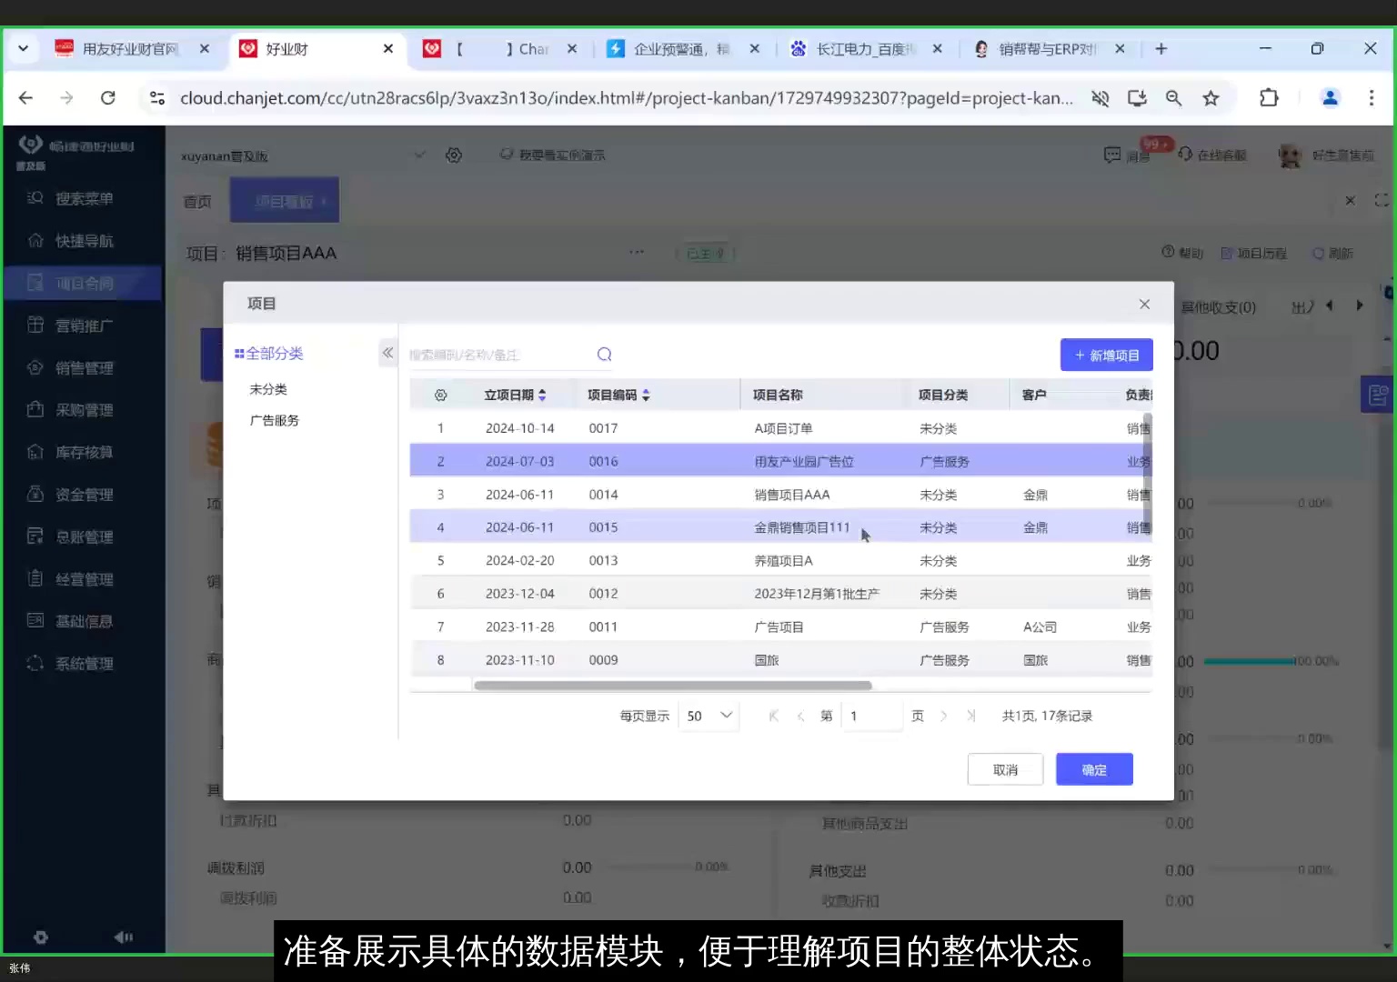
Task: Switch to the 项目看板 tab
Action: pyautogui.click(x=284, y=200)
